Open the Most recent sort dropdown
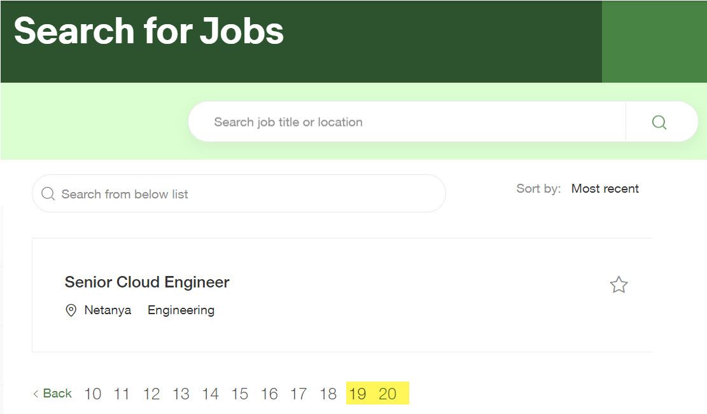707x414 pixels. 605,189
